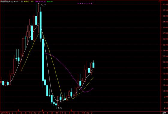Click the first red marker icon on time axis

tap(18, 110)
